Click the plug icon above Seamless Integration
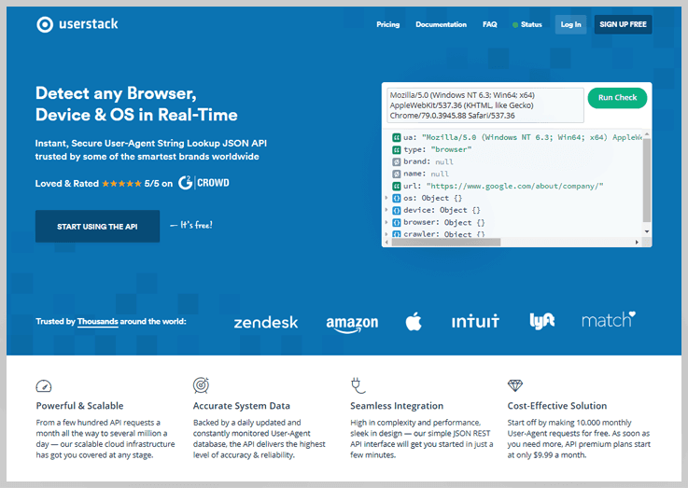 coord(357,385)
